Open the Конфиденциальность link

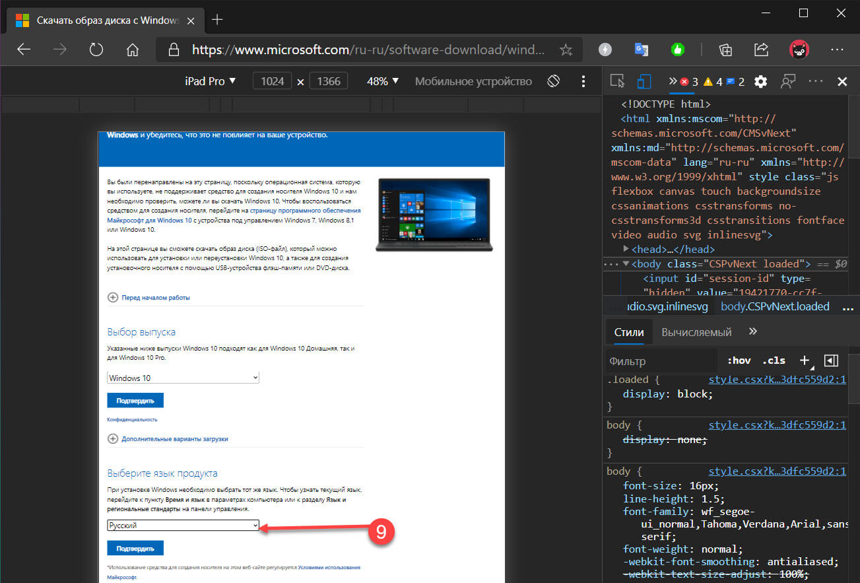click(x=132, y=419)
